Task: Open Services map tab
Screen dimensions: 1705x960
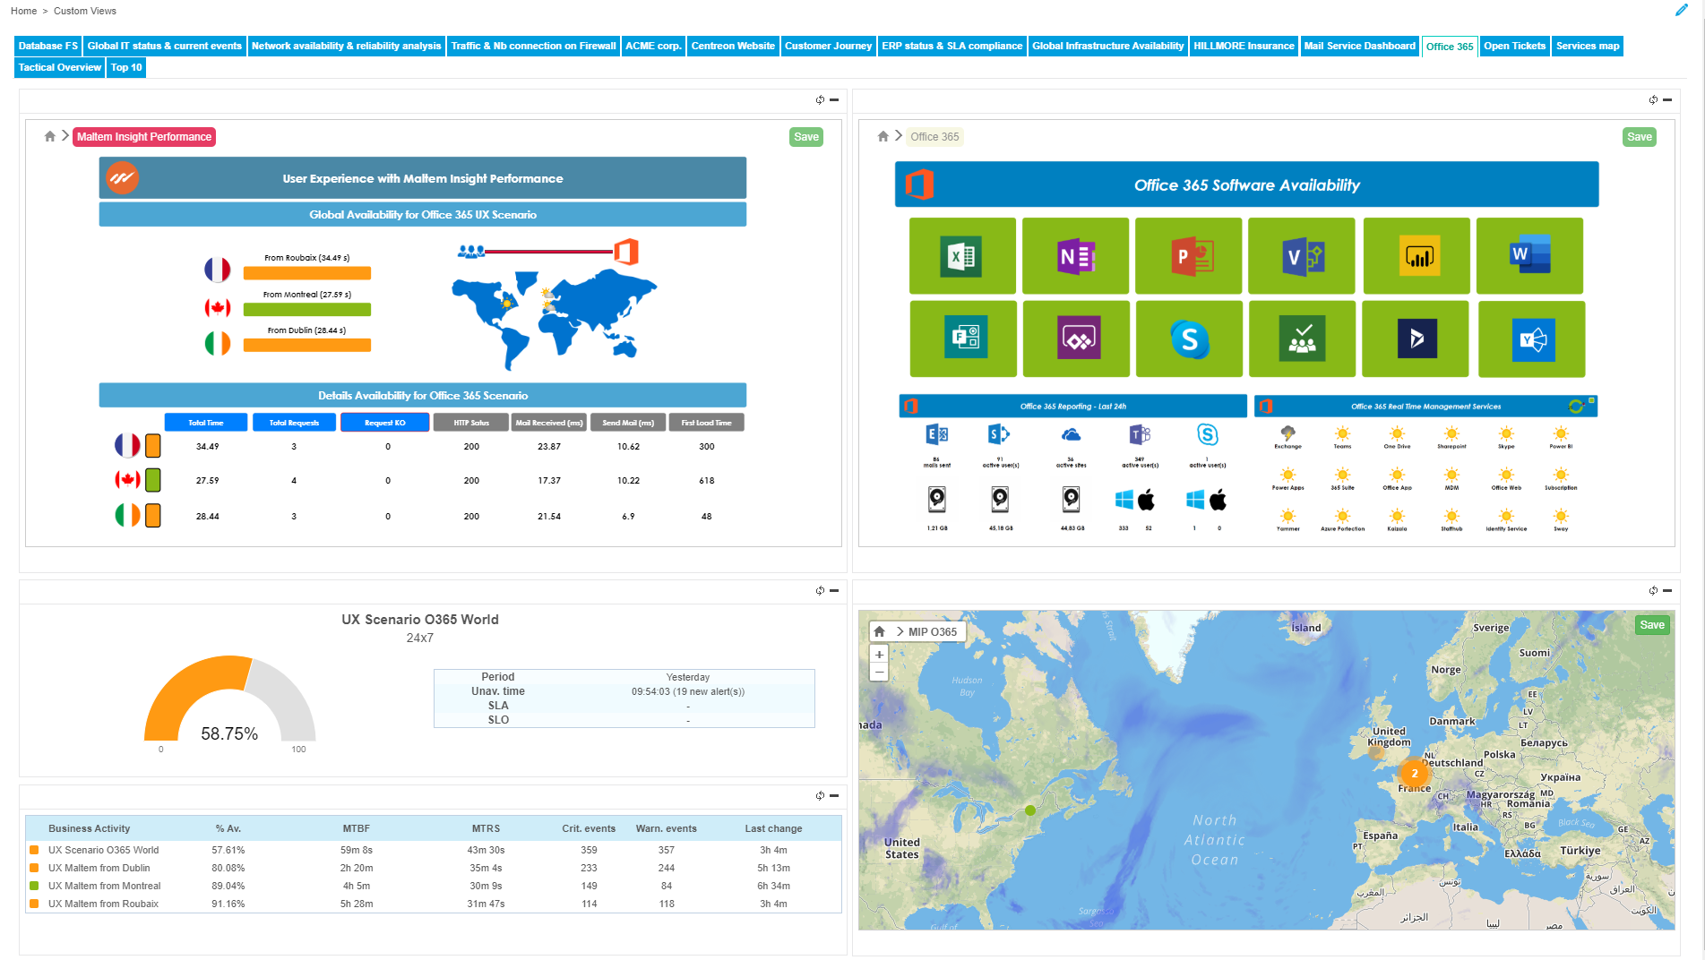Action: [1588, 46]
